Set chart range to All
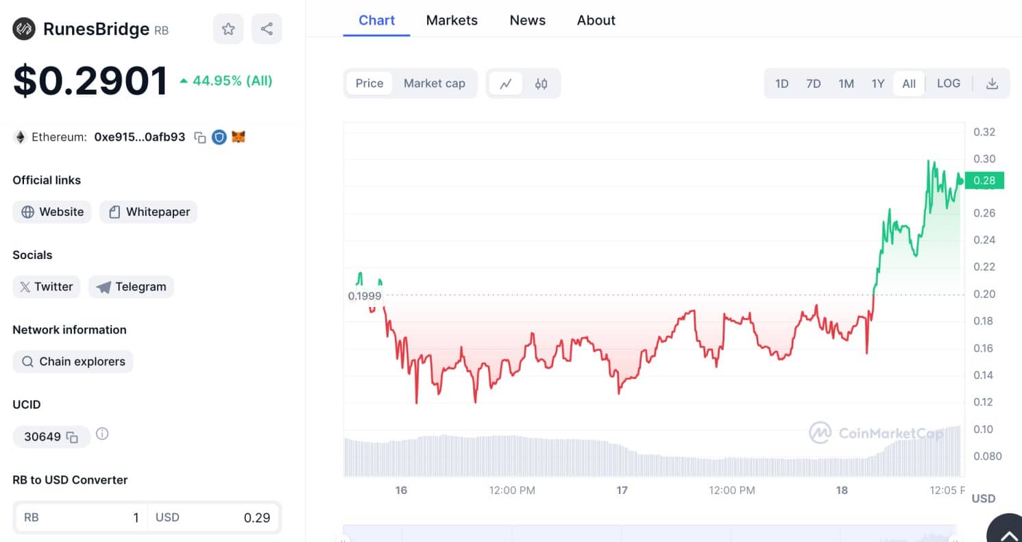Viewport: 1022px width, 542px height. [x=909, y=84]
